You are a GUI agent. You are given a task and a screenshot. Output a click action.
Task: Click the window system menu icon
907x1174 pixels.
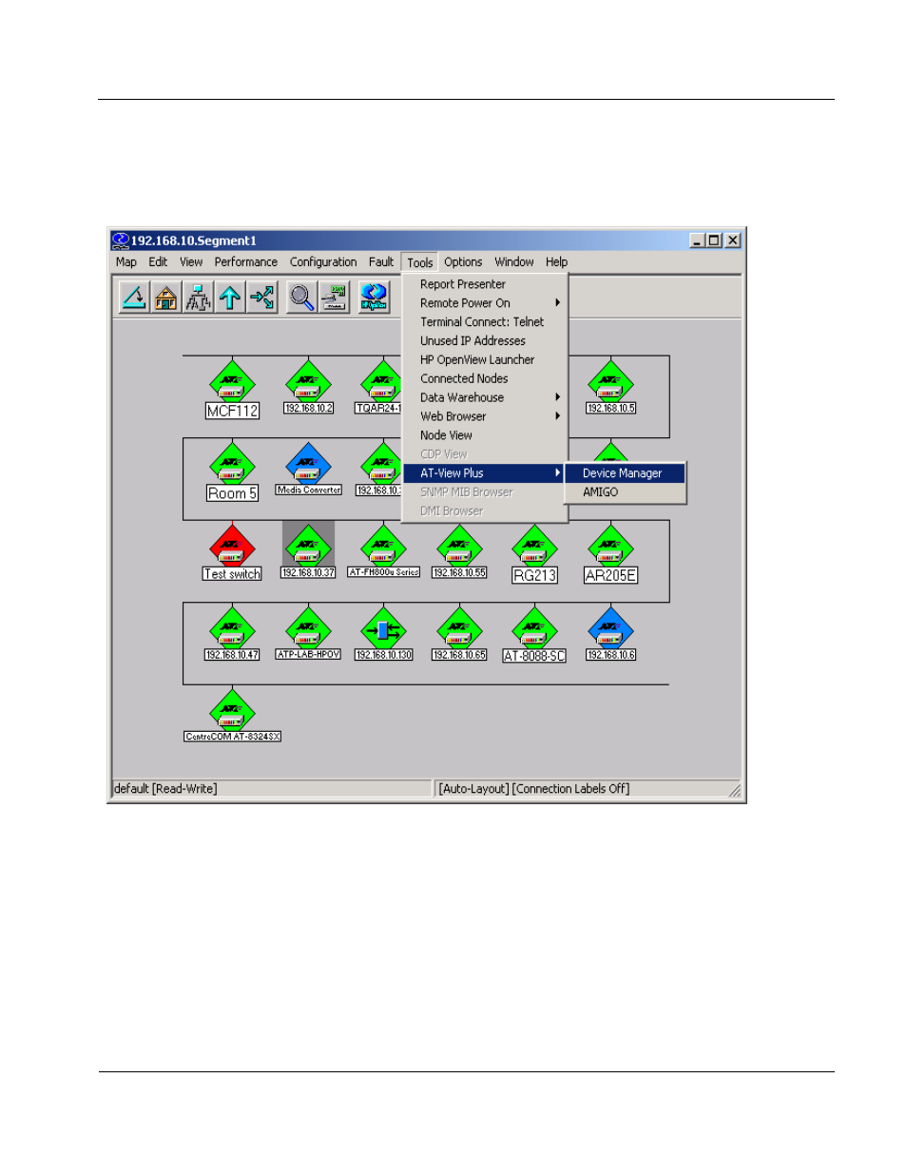click(x=121, y=241)
